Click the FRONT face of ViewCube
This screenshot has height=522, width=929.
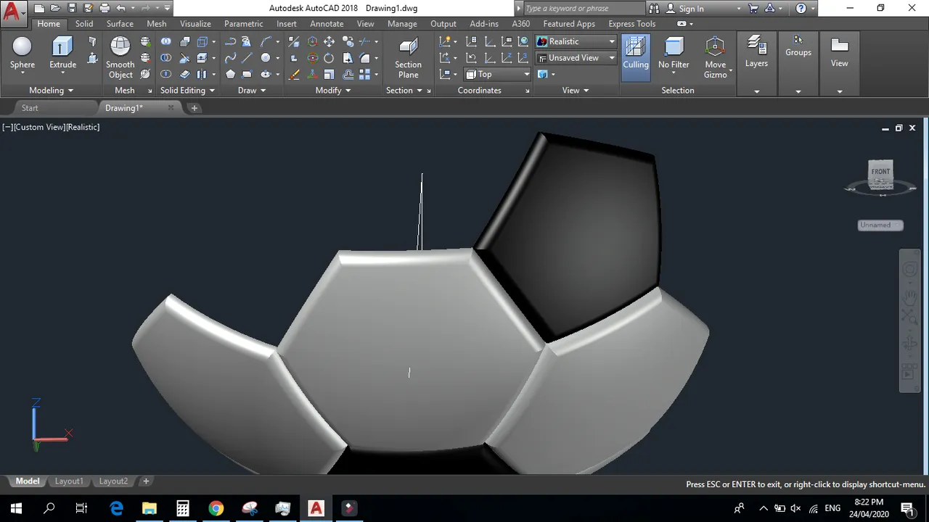(x=880, y=173)
